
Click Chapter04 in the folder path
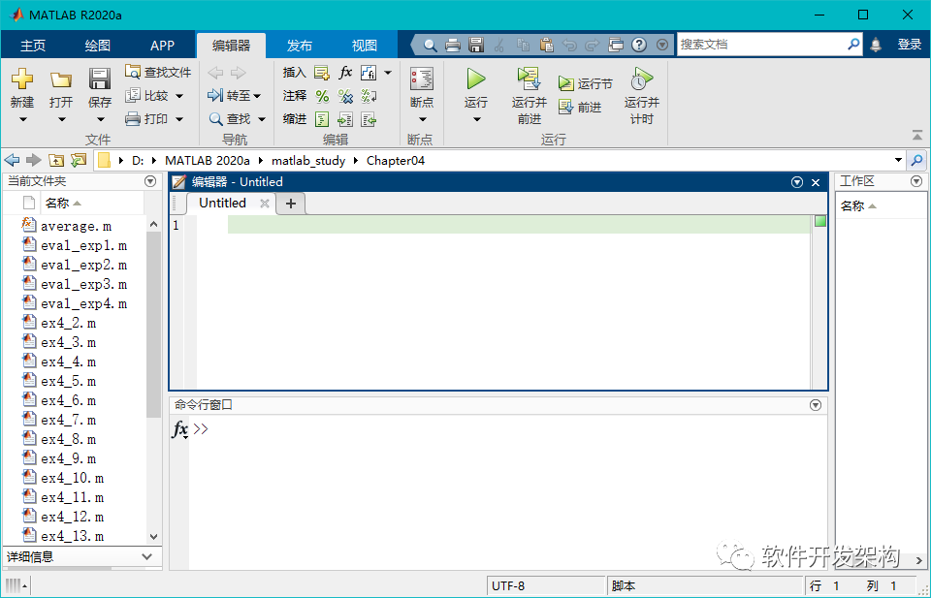point(396,161)
